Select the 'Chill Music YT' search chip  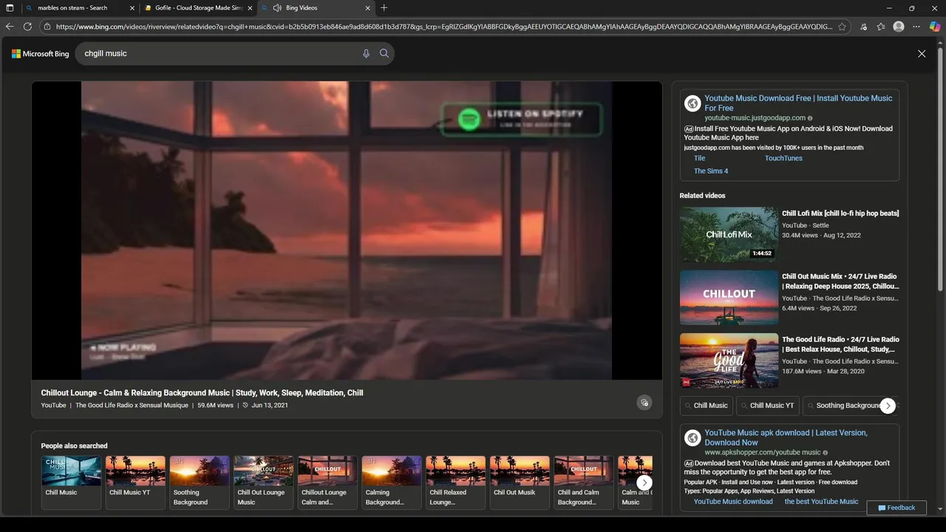tap(767, 406)
